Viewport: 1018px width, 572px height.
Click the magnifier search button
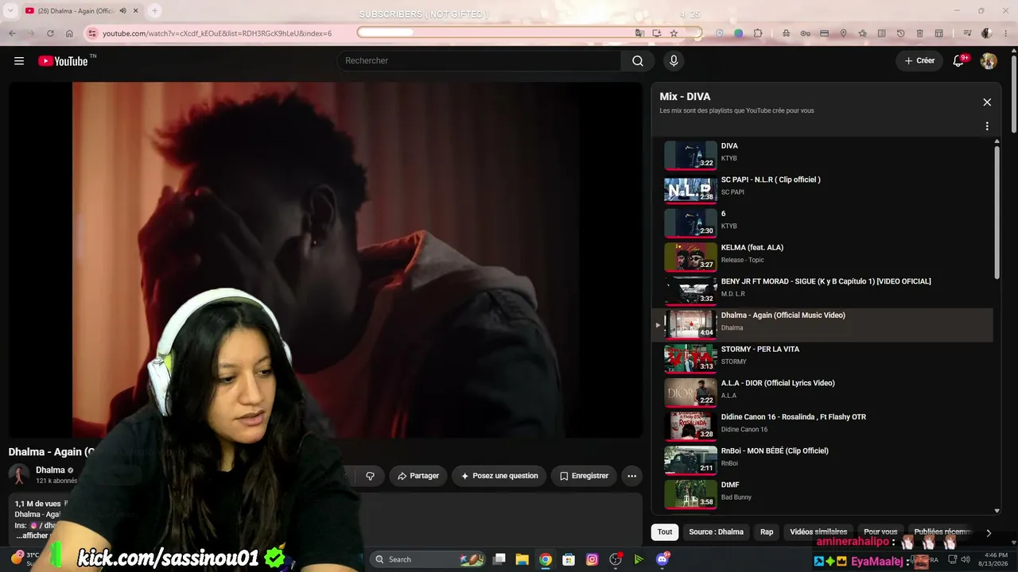click(x=638, y=61)
